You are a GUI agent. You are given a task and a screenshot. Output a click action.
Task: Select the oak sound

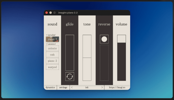(52, 55)
